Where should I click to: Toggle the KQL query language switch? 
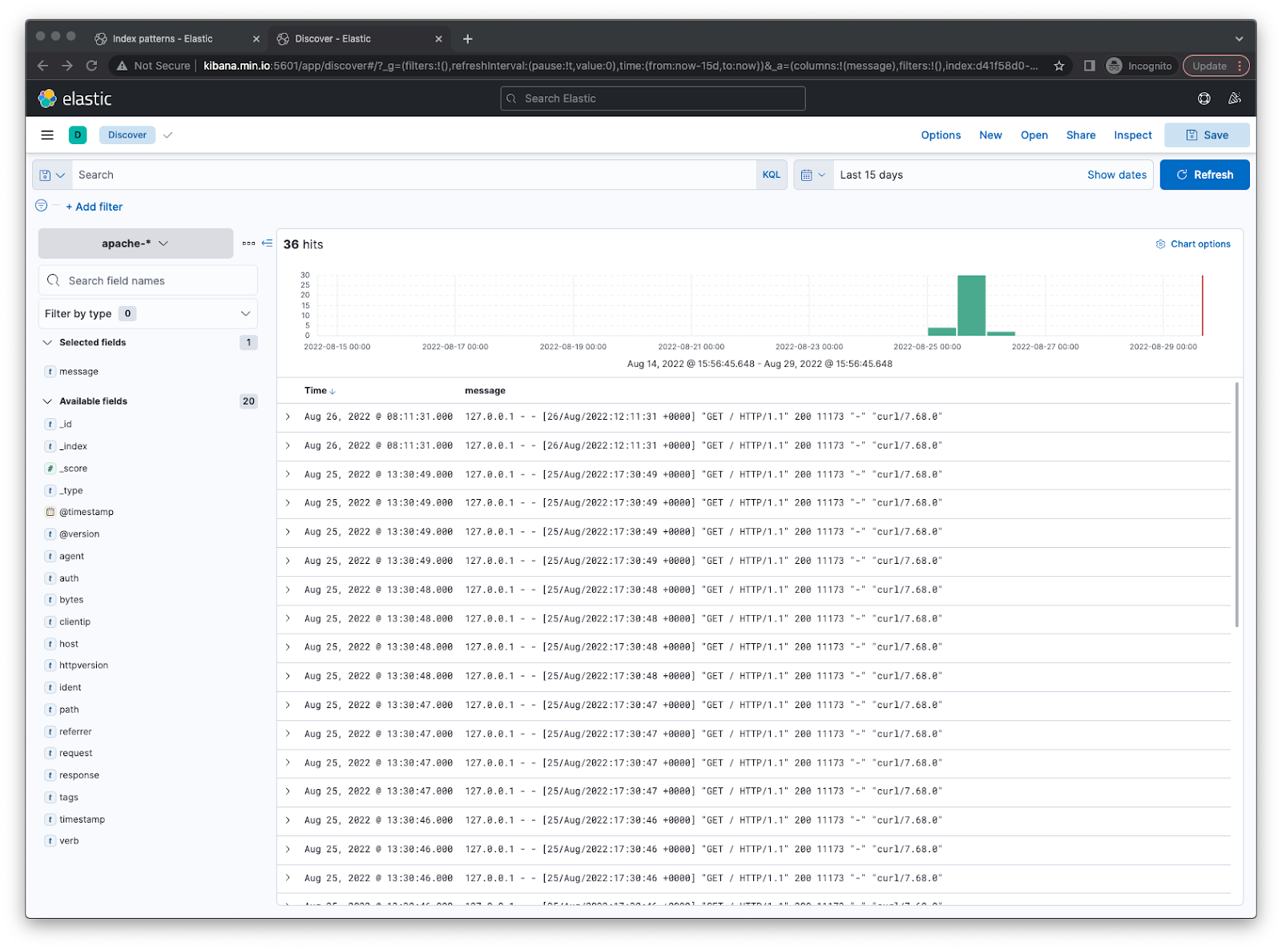[x=771, y=175]
